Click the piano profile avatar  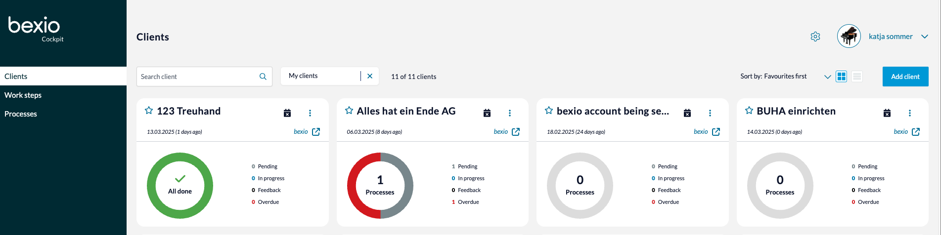tap(849, 37)
